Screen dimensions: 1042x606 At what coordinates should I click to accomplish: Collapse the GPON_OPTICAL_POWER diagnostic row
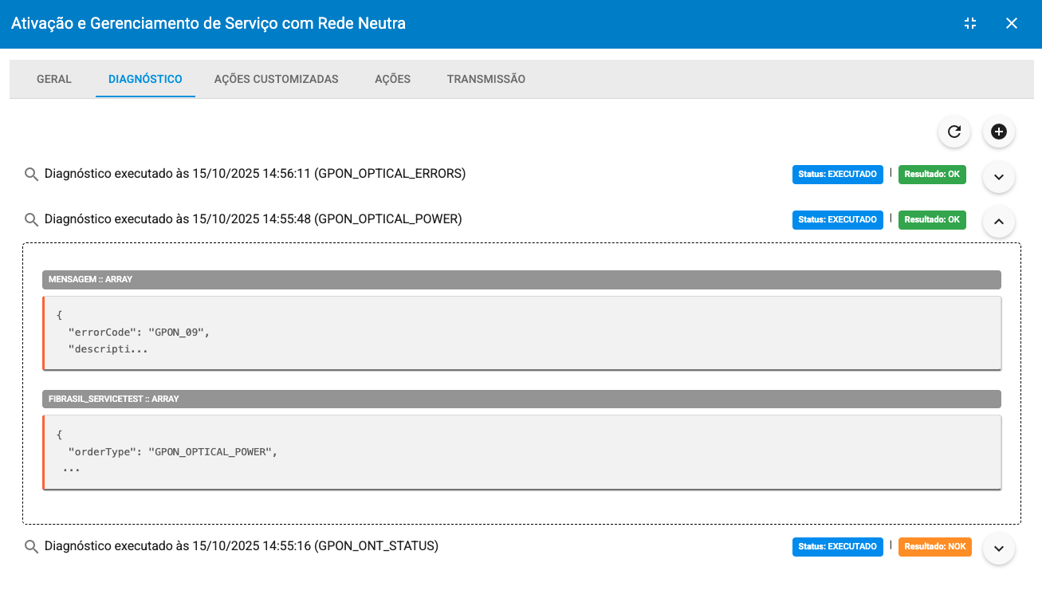998,222
